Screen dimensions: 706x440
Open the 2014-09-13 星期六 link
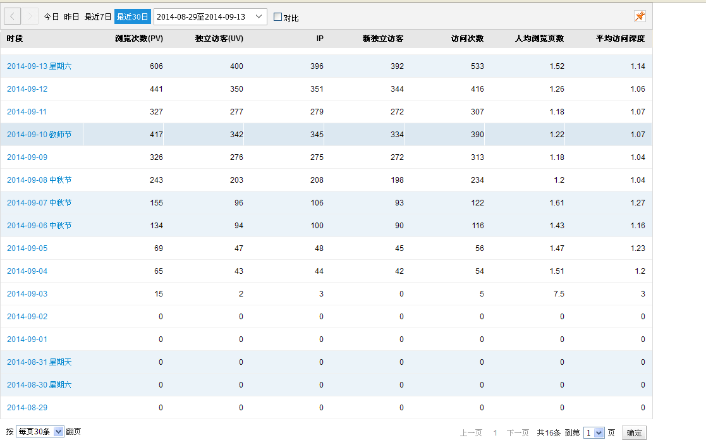[39, 66]
